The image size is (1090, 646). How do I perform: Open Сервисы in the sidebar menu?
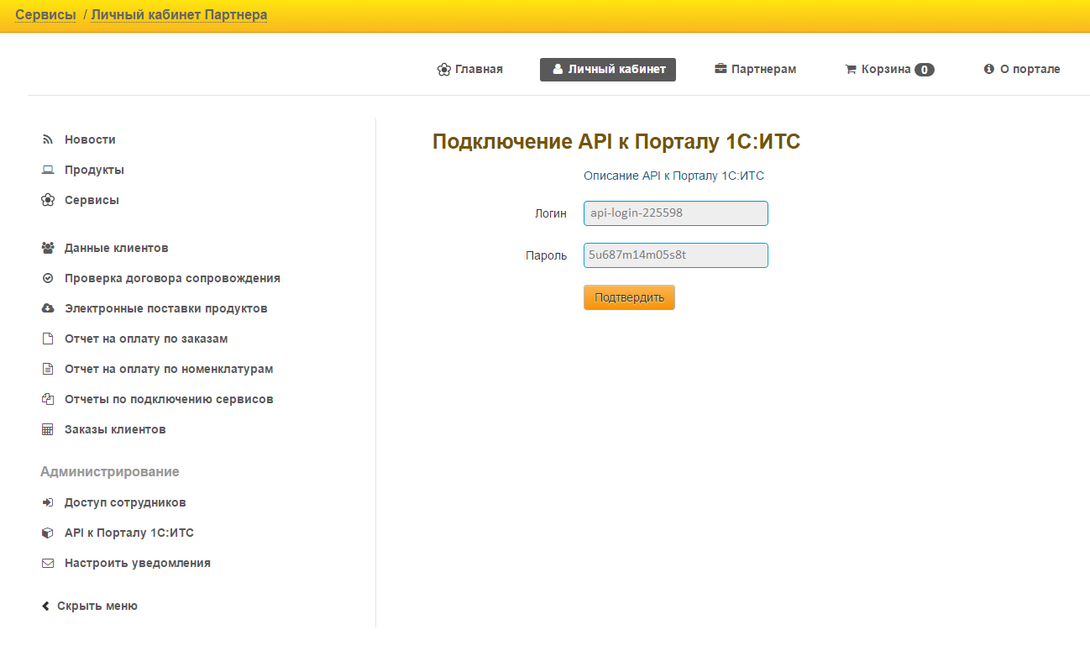(92, 200)
